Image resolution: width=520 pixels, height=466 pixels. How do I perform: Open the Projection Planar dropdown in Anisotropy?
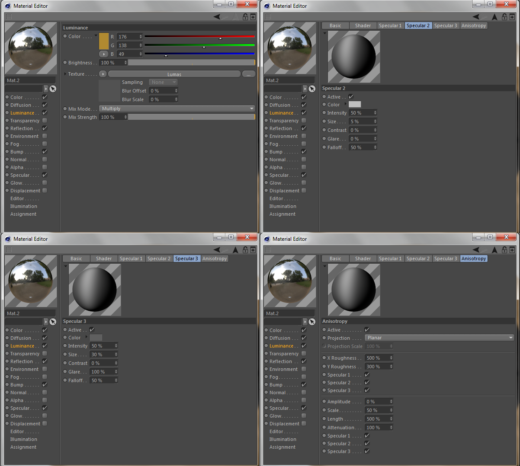pyautogui.click(x=439, y=338)
